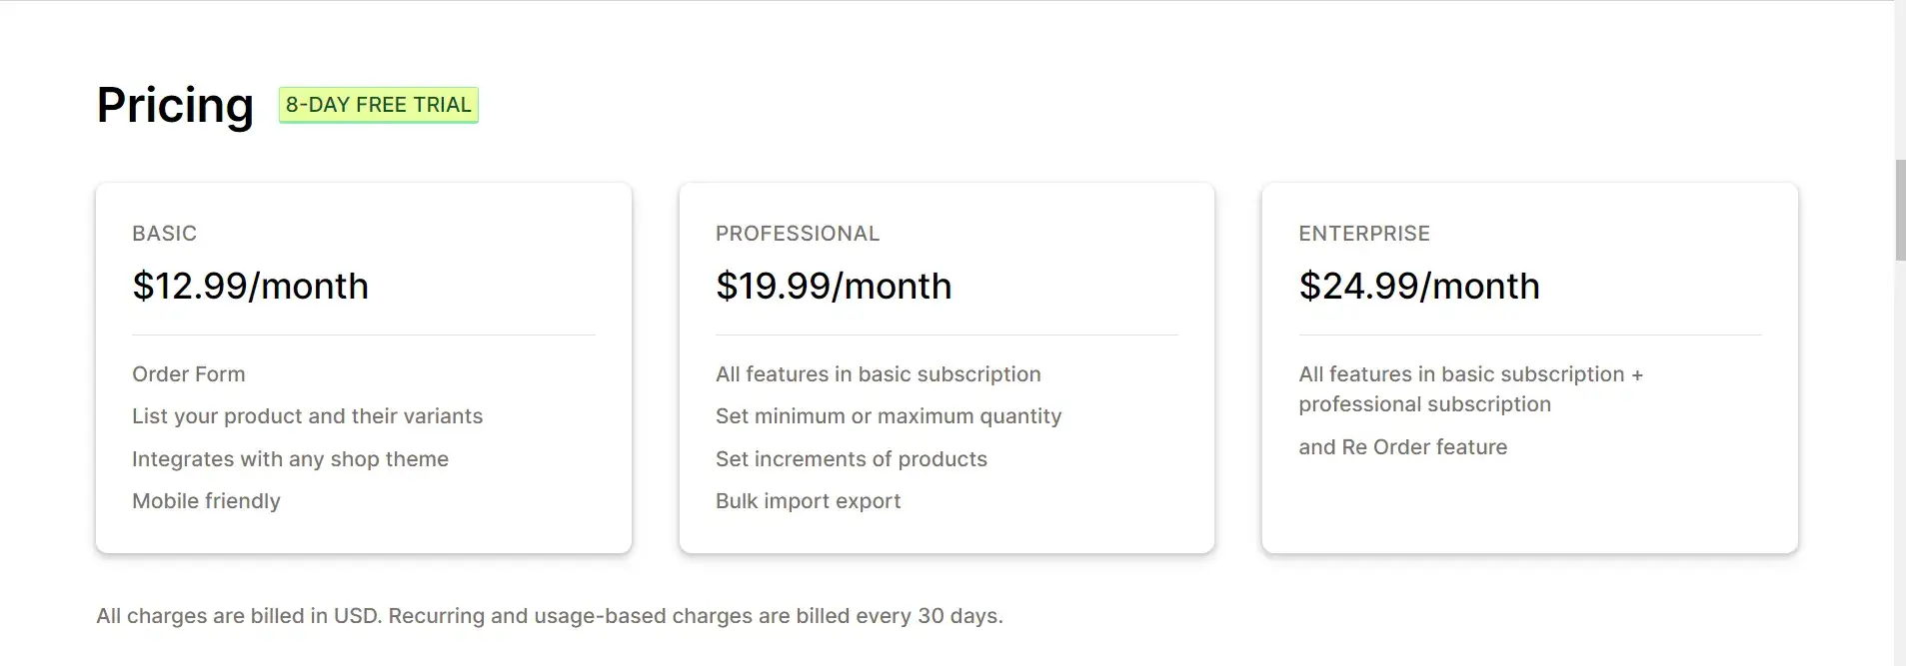
Task: Click 'List your product and their variants'
Action: point(307,416)
